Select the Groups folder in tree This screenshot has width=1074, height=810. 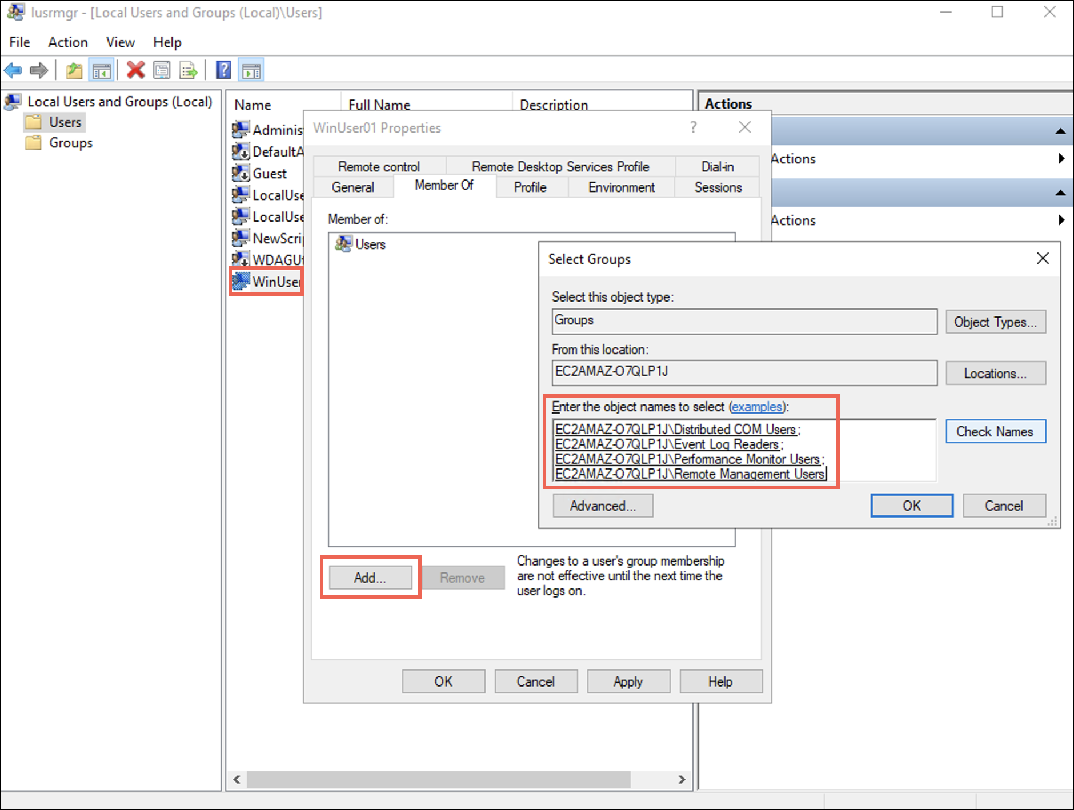[x=70, y=143]
